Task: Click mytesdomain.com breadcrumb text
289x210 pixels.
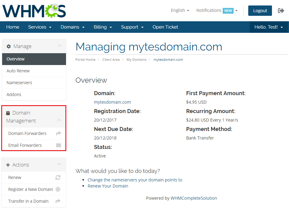Action: pyautogui.click(x=168, y=60)
